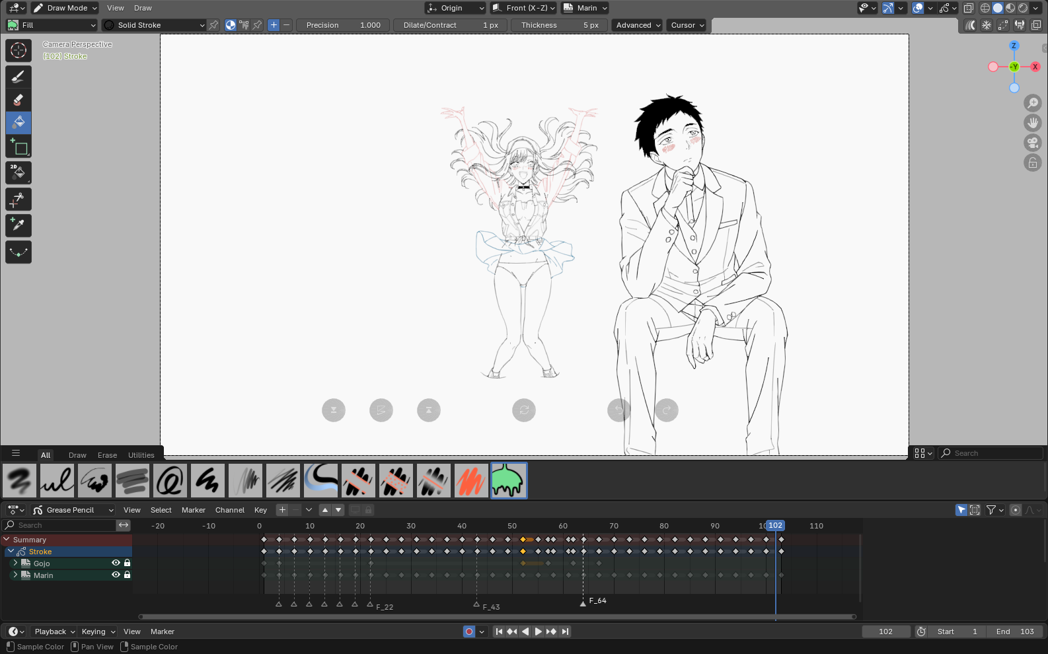Image resolution: width=1048 pixels, height=654 pixels.
Task: Open the Draw menu in the top header
Action: [x=143, y=8]
